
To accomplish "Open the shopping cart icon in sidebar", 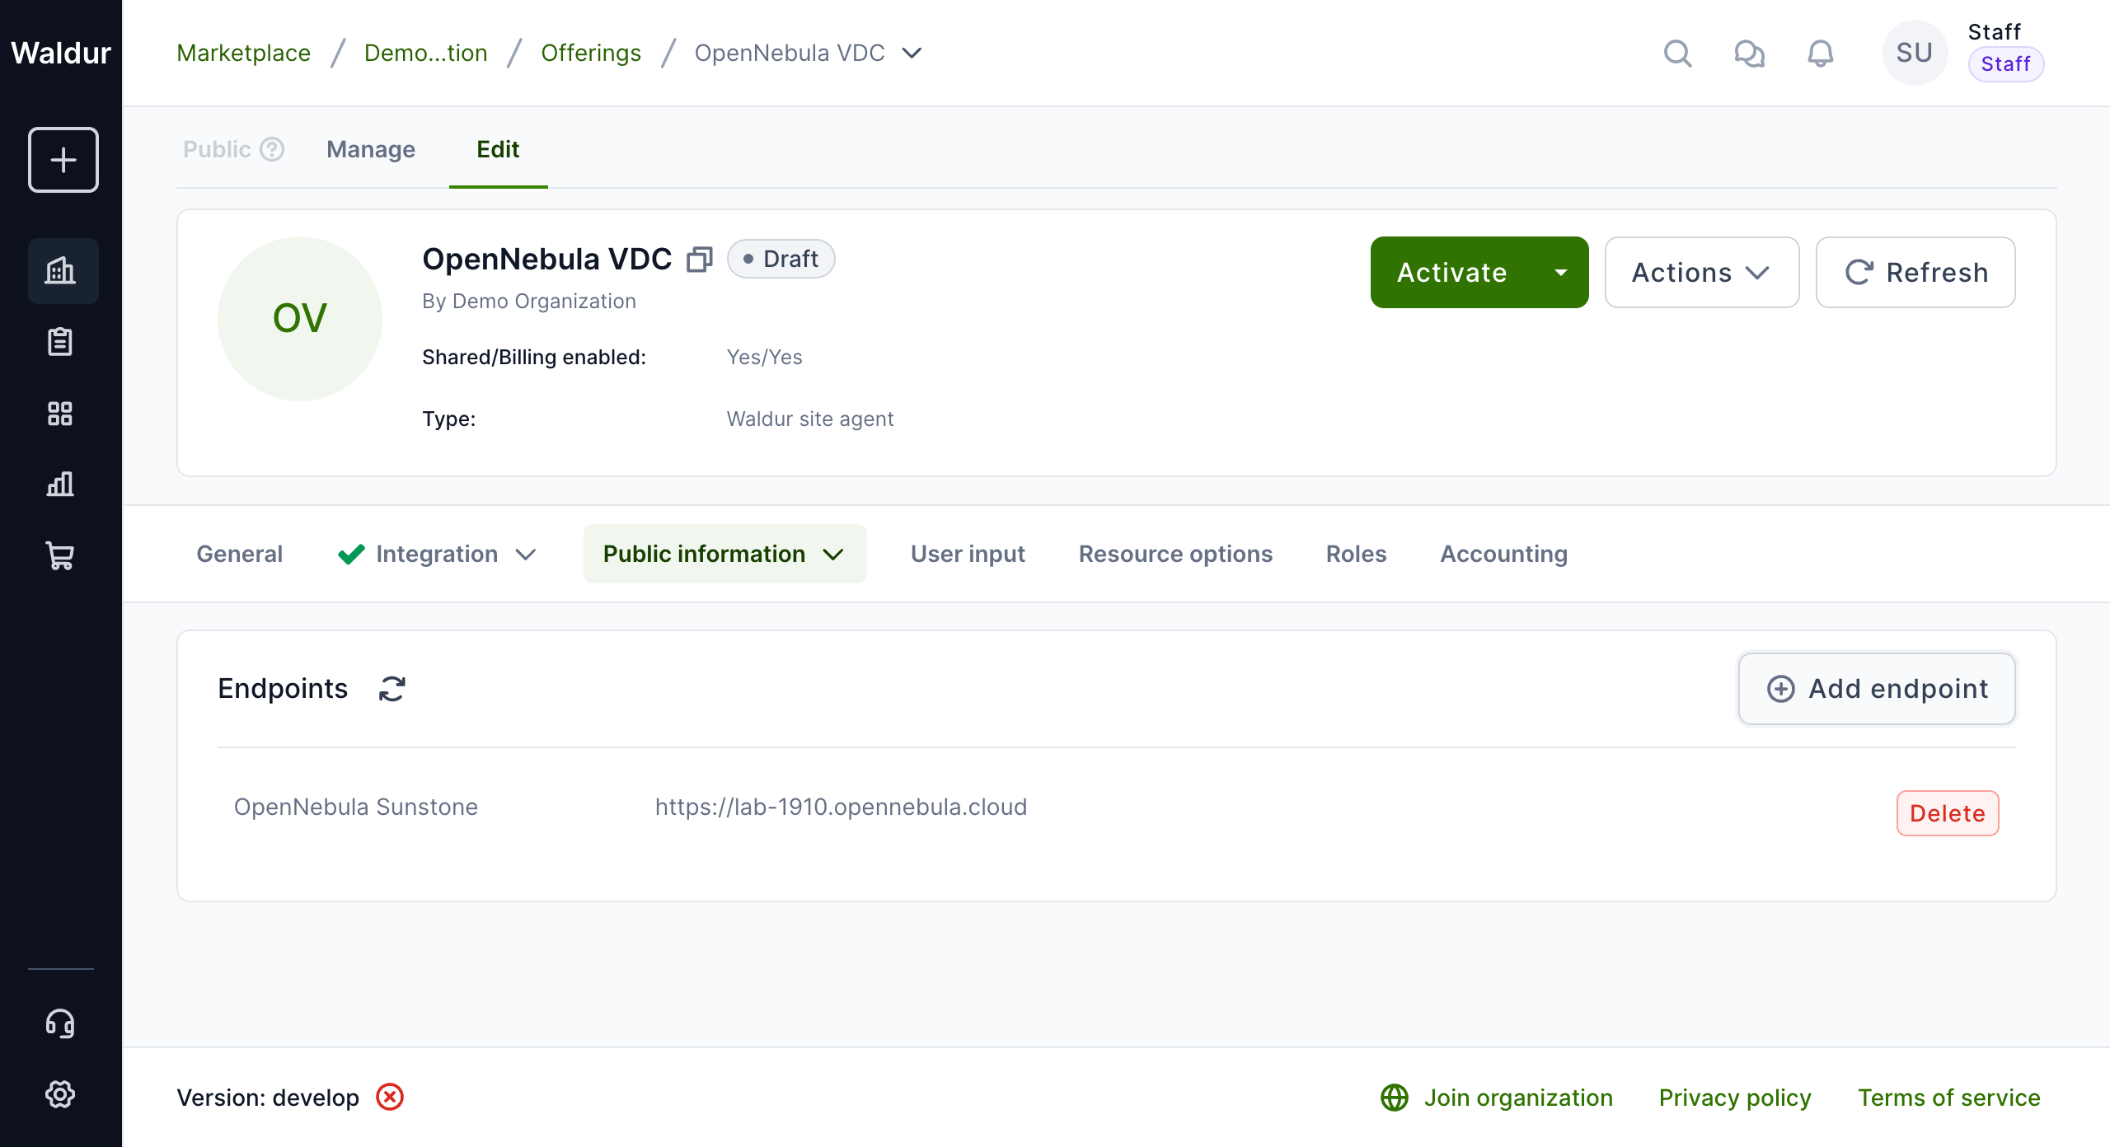I will click(x=61, y=555).
